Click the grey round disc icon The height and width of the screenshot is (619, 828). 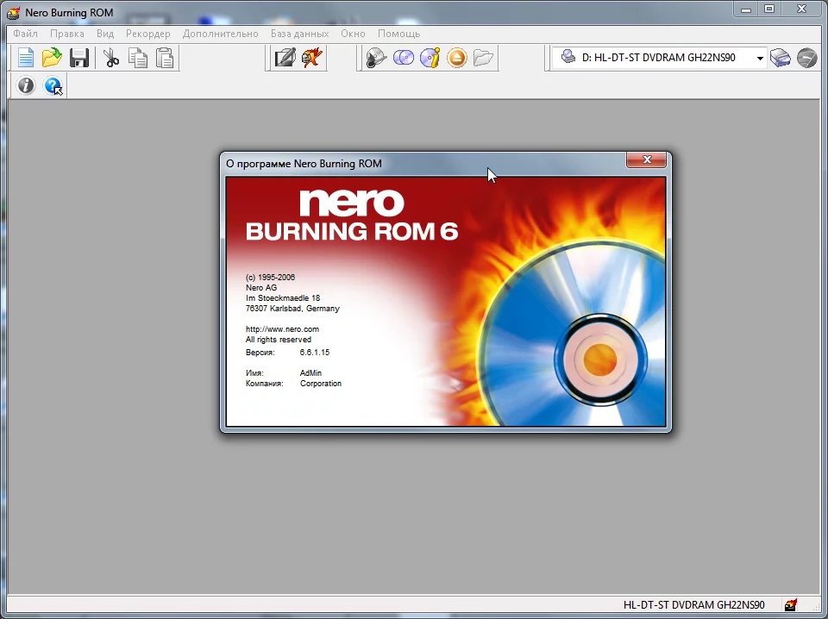(x=806, y=58)
